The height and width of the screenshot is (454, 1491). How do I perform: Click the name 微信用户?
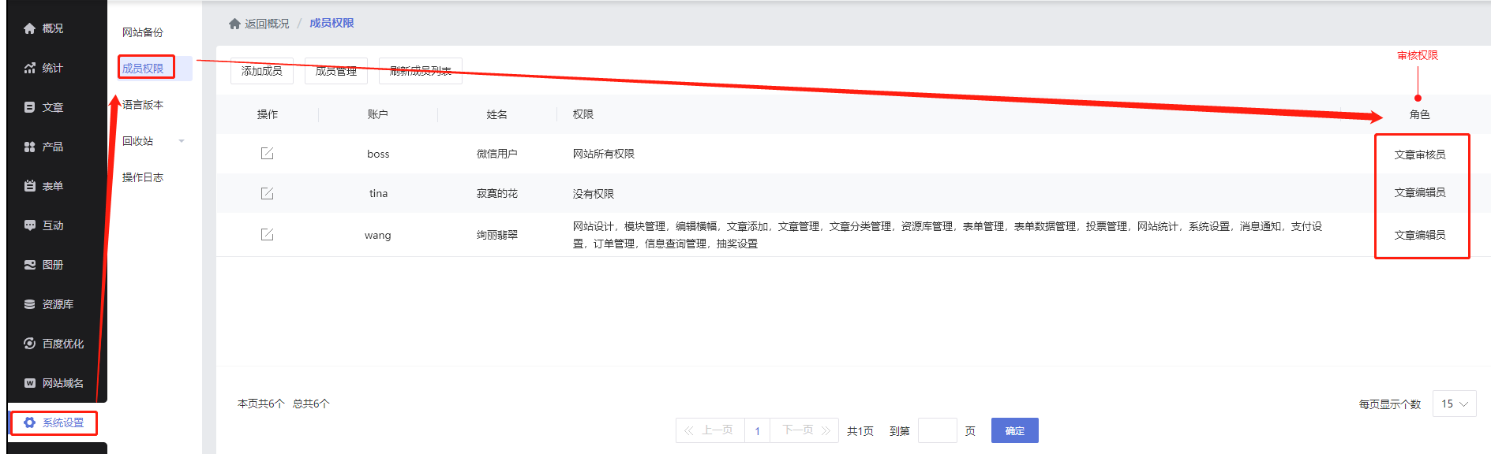pos(497,154)
